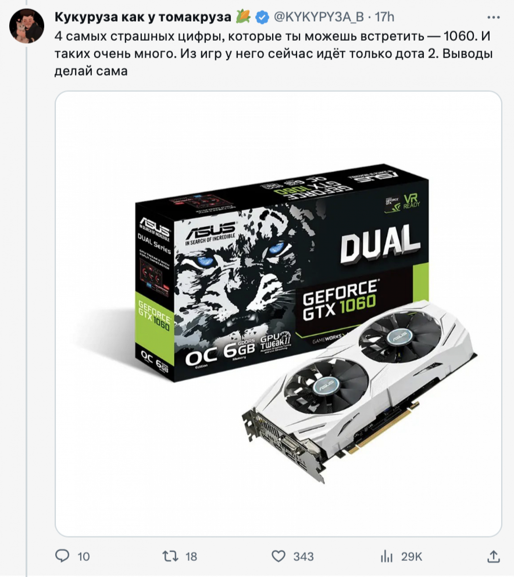Viewport: 514px width, 577px height.
Task: Open the three-dot more options menu
Action: tap(493, 17)
